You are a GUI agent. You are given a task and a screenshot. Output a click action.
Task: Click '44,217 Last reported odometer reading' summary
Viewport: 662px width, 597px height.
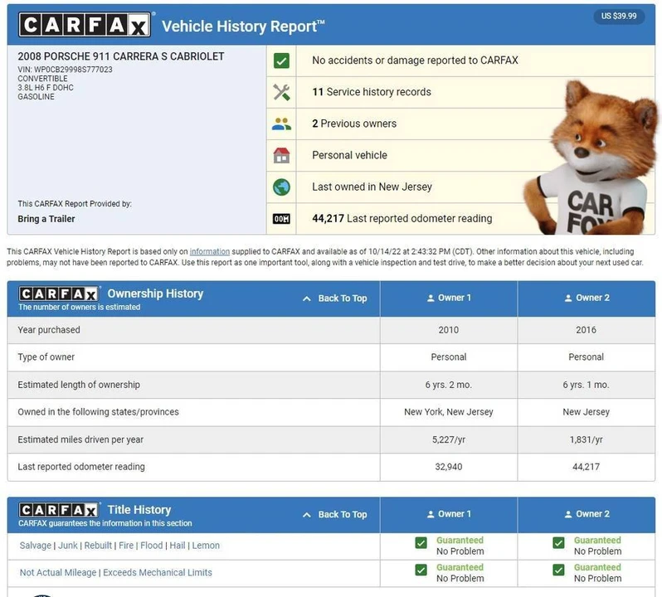point(402,219)
